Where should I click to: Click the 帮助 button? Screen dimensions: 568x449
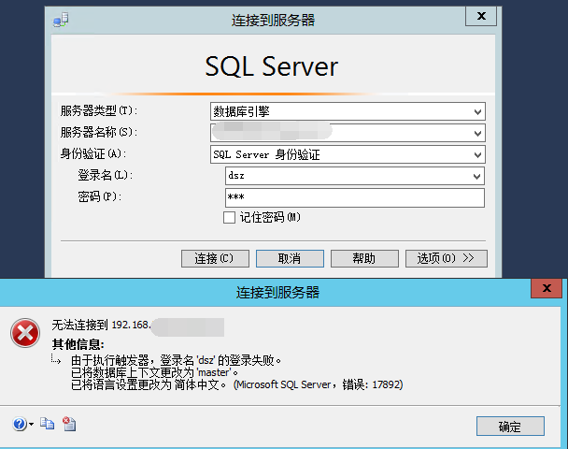[364, 258]
